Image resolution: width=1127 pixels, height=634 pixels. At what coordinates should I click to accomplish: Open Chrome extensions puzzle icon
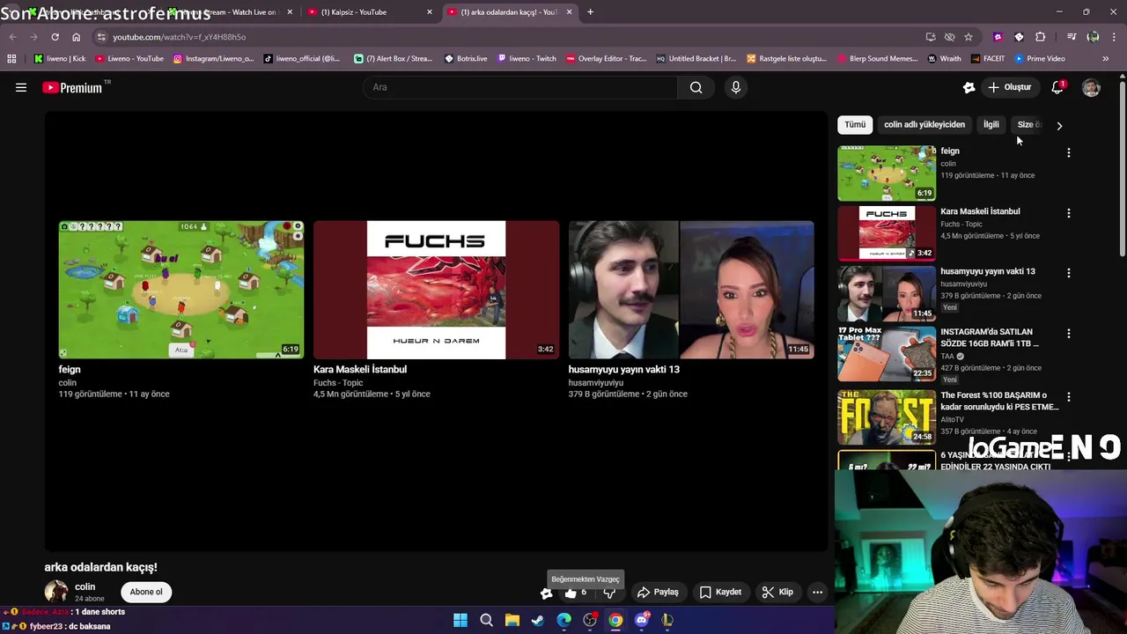click(x=1040, y=37)
